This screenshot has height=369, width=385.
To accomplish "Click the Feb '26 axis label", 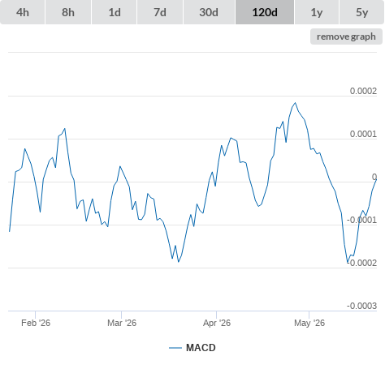I will (36, 323).
